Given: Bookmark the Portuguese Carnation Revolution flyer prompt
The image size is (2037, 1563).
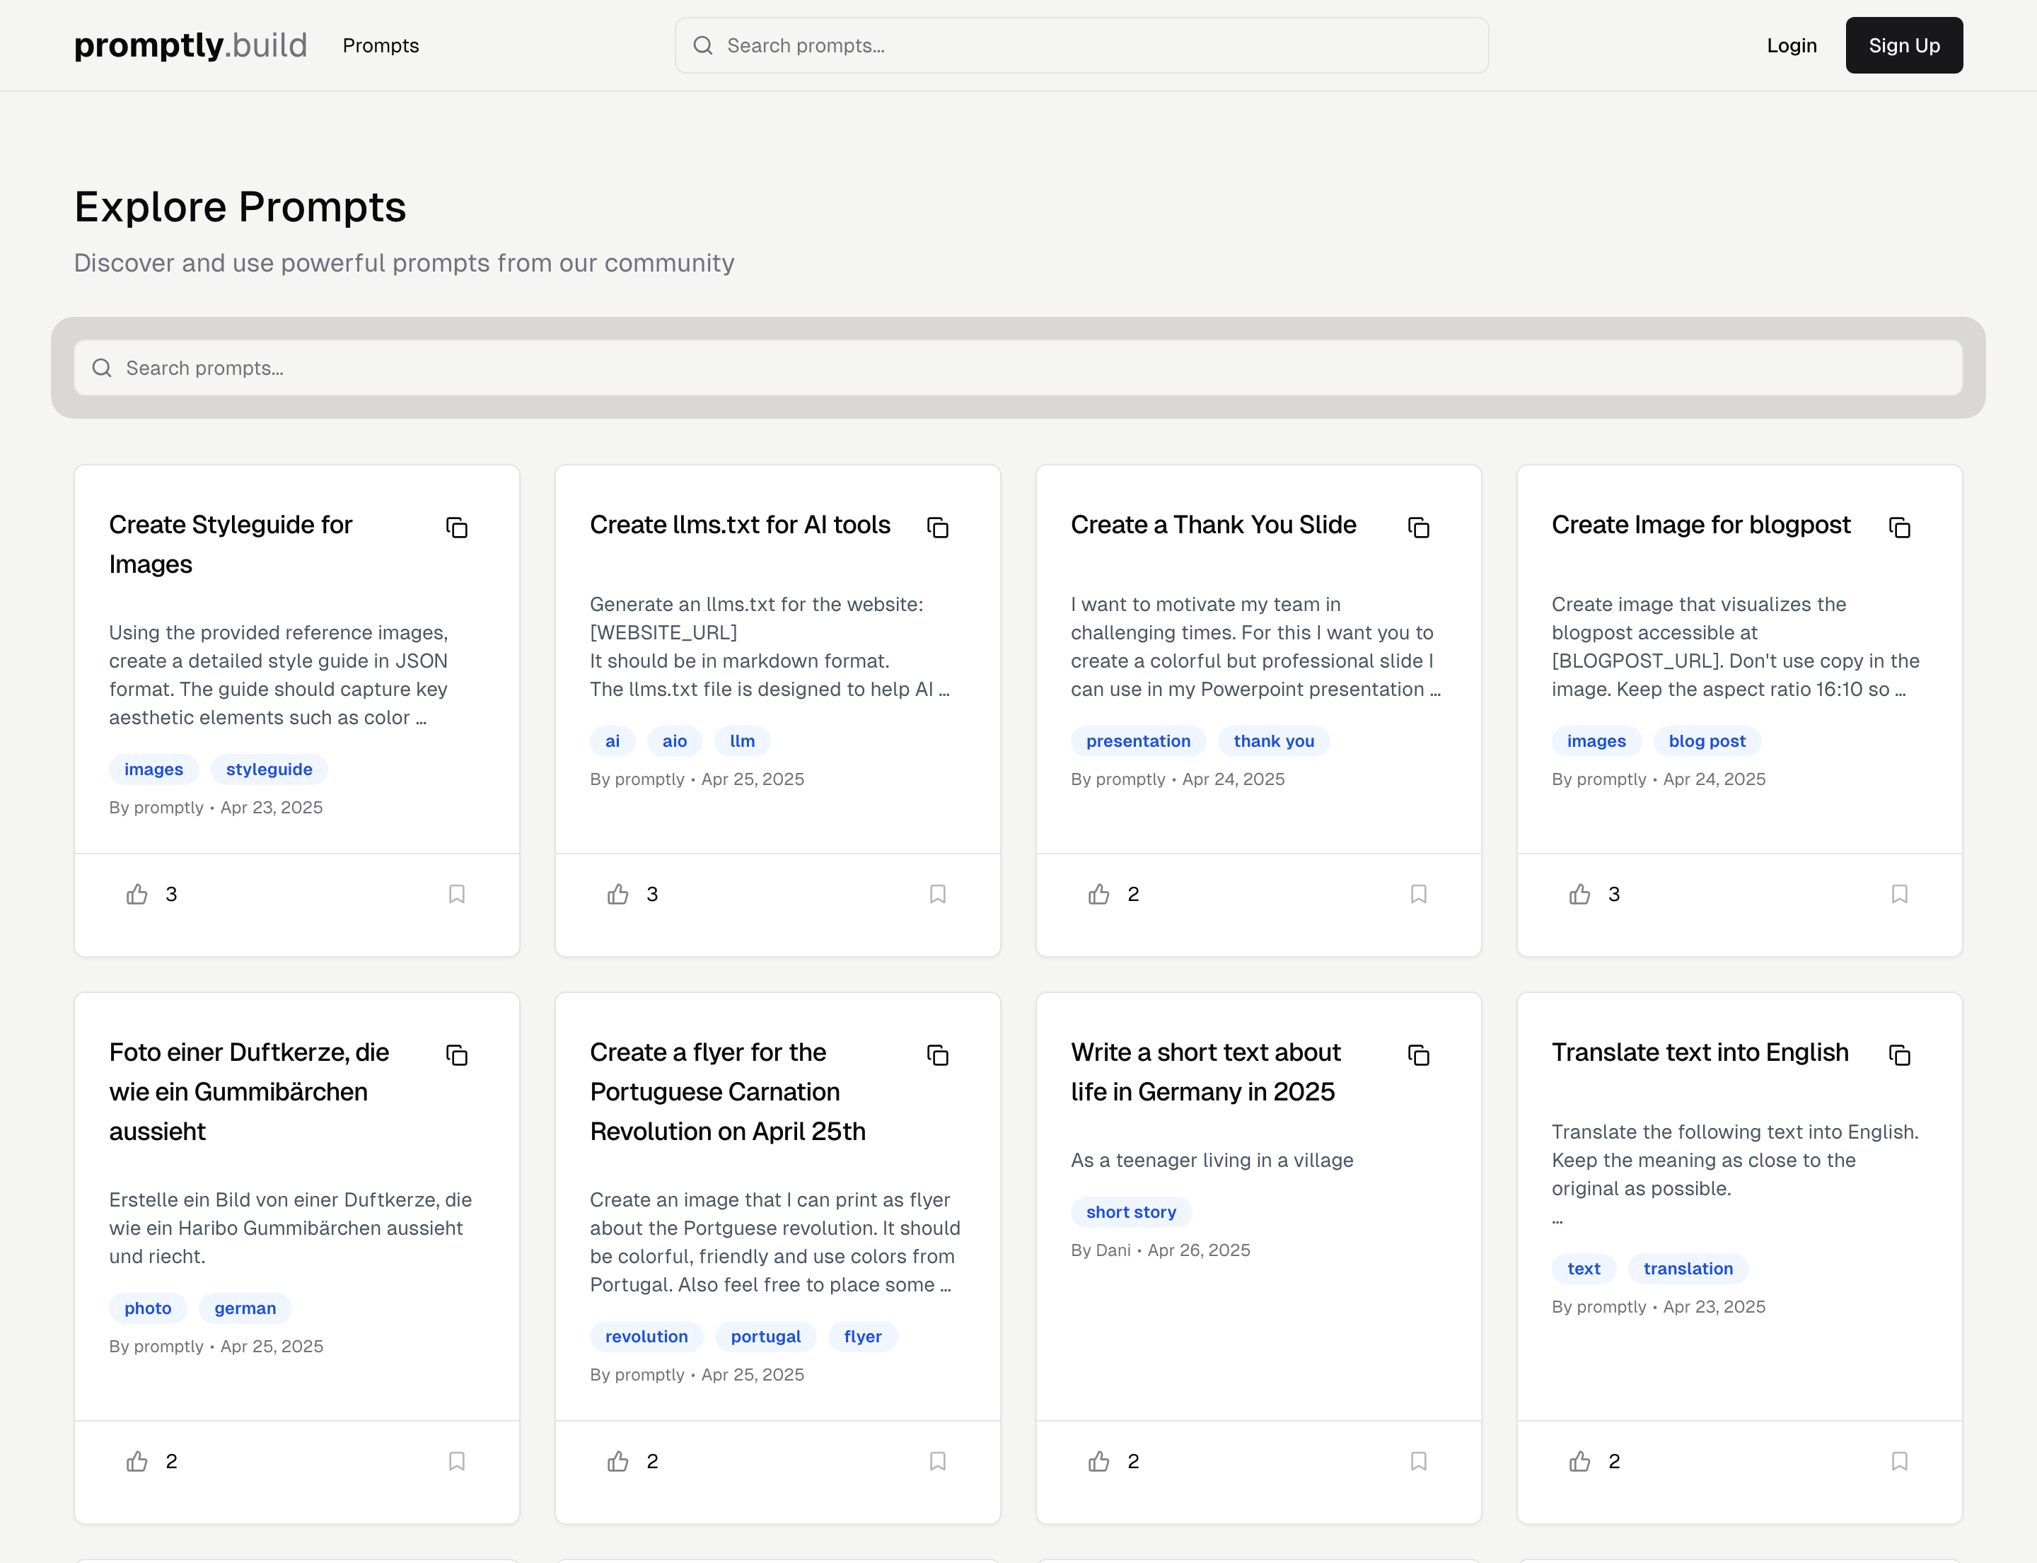Looking at the screenshot, I should (x=938, y=1462).
